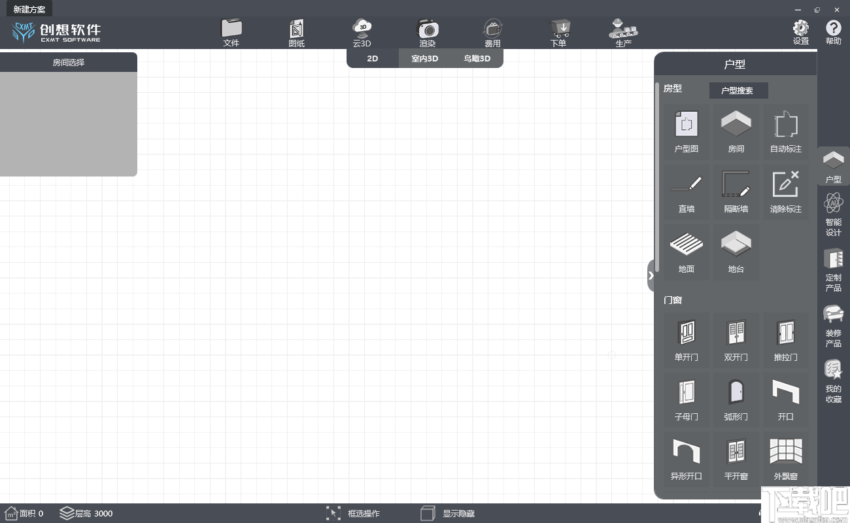Add a 弧形门 arched door
Image resolution: width=850 pixels, height=523 pixels.
[x=736, y=399]
